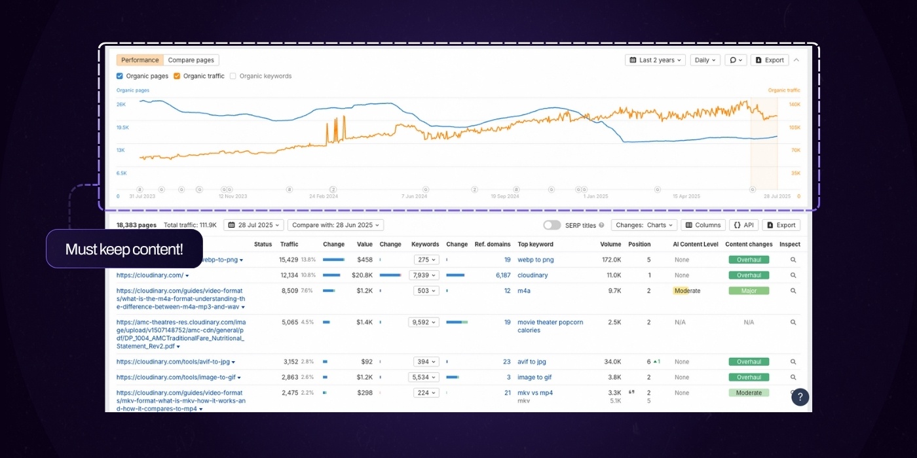Open the Last 2 years date range dropdown
Viewport: 917px width, 458px height.
pyautogui.click(x=655, y=60)
